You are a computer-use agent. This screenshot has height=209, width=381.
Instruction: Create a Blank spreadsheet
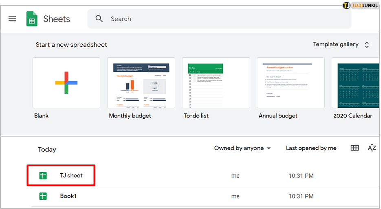click(x=66, y=83)
